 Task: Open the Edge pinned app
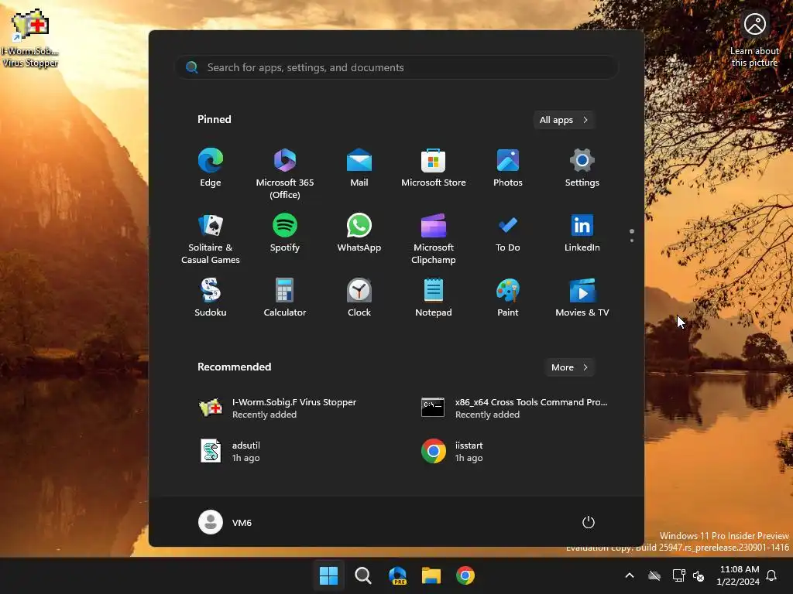point(211,168)
